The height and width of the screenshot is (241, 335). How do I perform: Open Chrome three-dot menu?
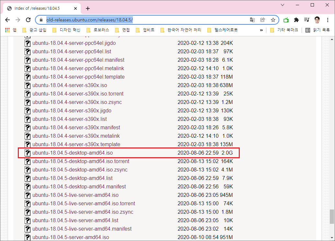pyautogui.click(x=328, y=20)
